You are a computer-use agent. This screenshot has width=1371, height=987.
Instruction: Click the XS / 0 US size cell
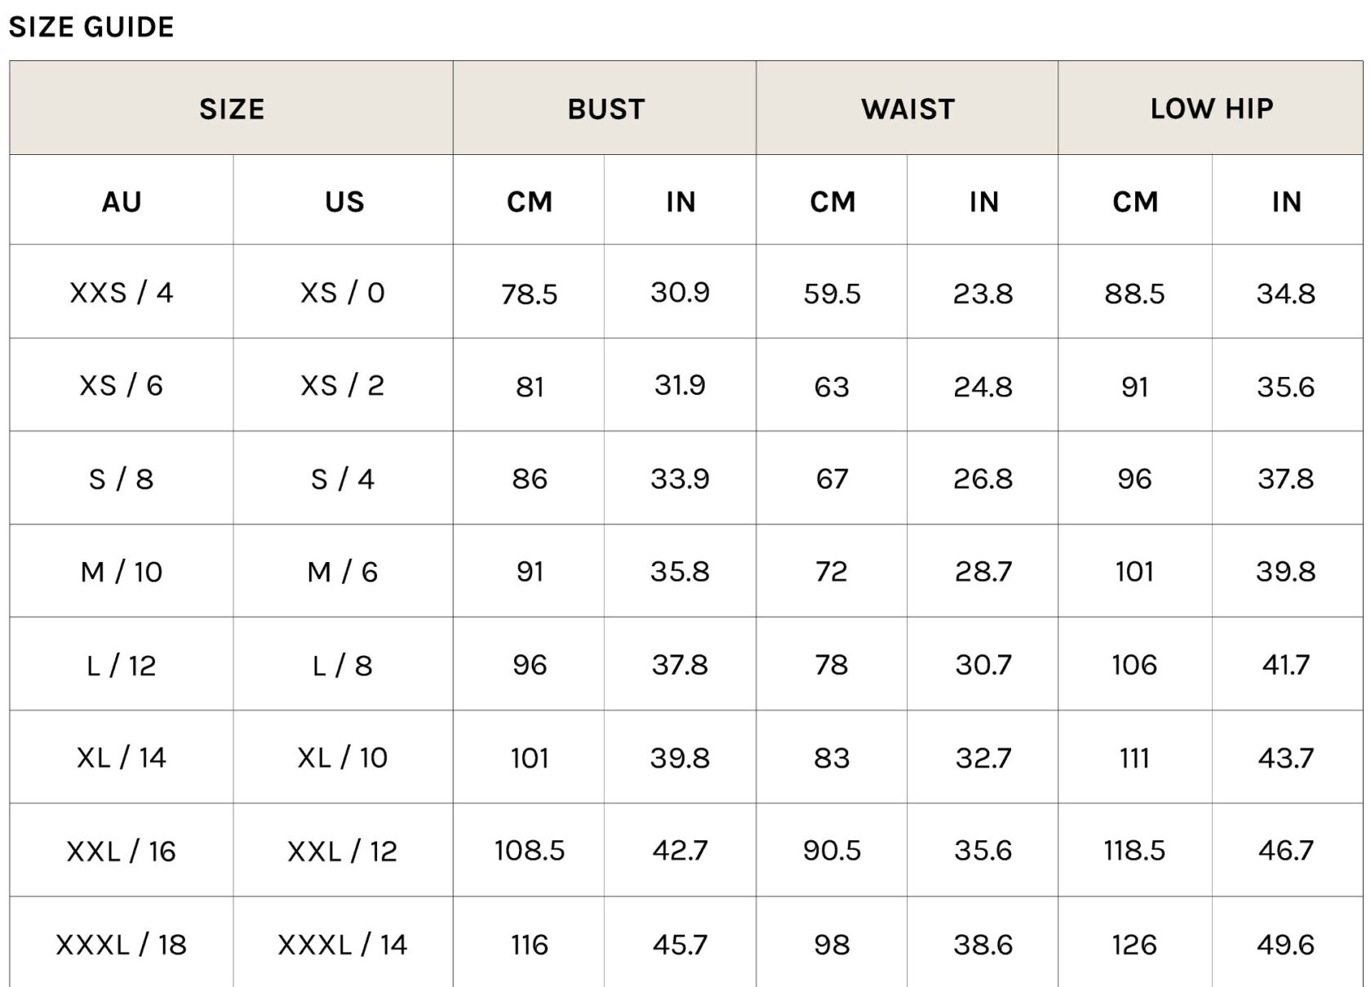[343, 292]
